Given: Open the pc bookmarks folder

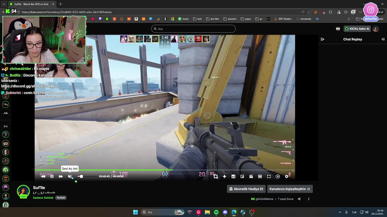Looking at the screenshot, I should pyautogui.click(x=259, y=19).
